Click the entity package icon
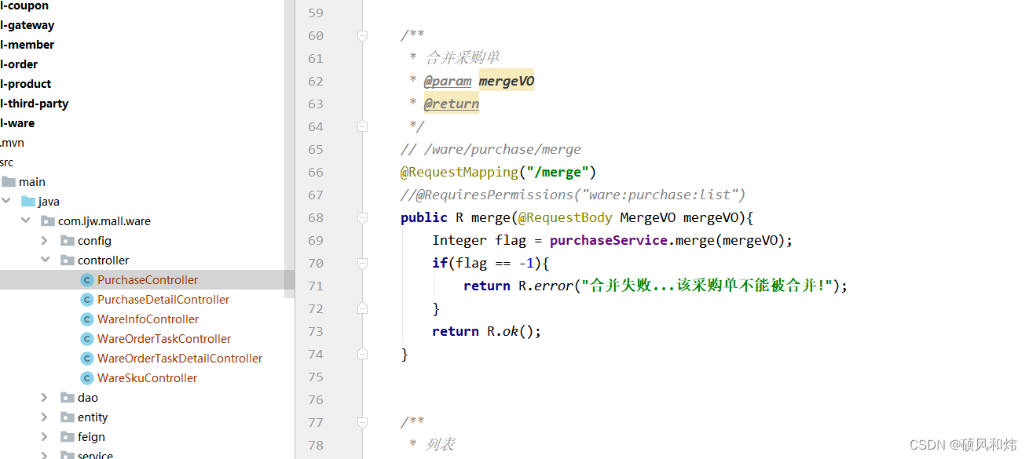This screenshot has height=459, width=1029. (x=68, y=417)
